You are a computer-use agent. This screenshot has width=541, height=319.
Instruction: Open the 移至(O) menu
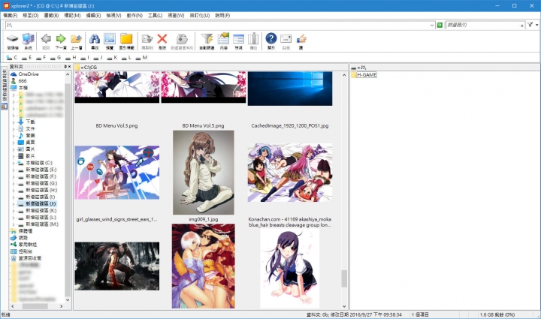coord(31,16)
